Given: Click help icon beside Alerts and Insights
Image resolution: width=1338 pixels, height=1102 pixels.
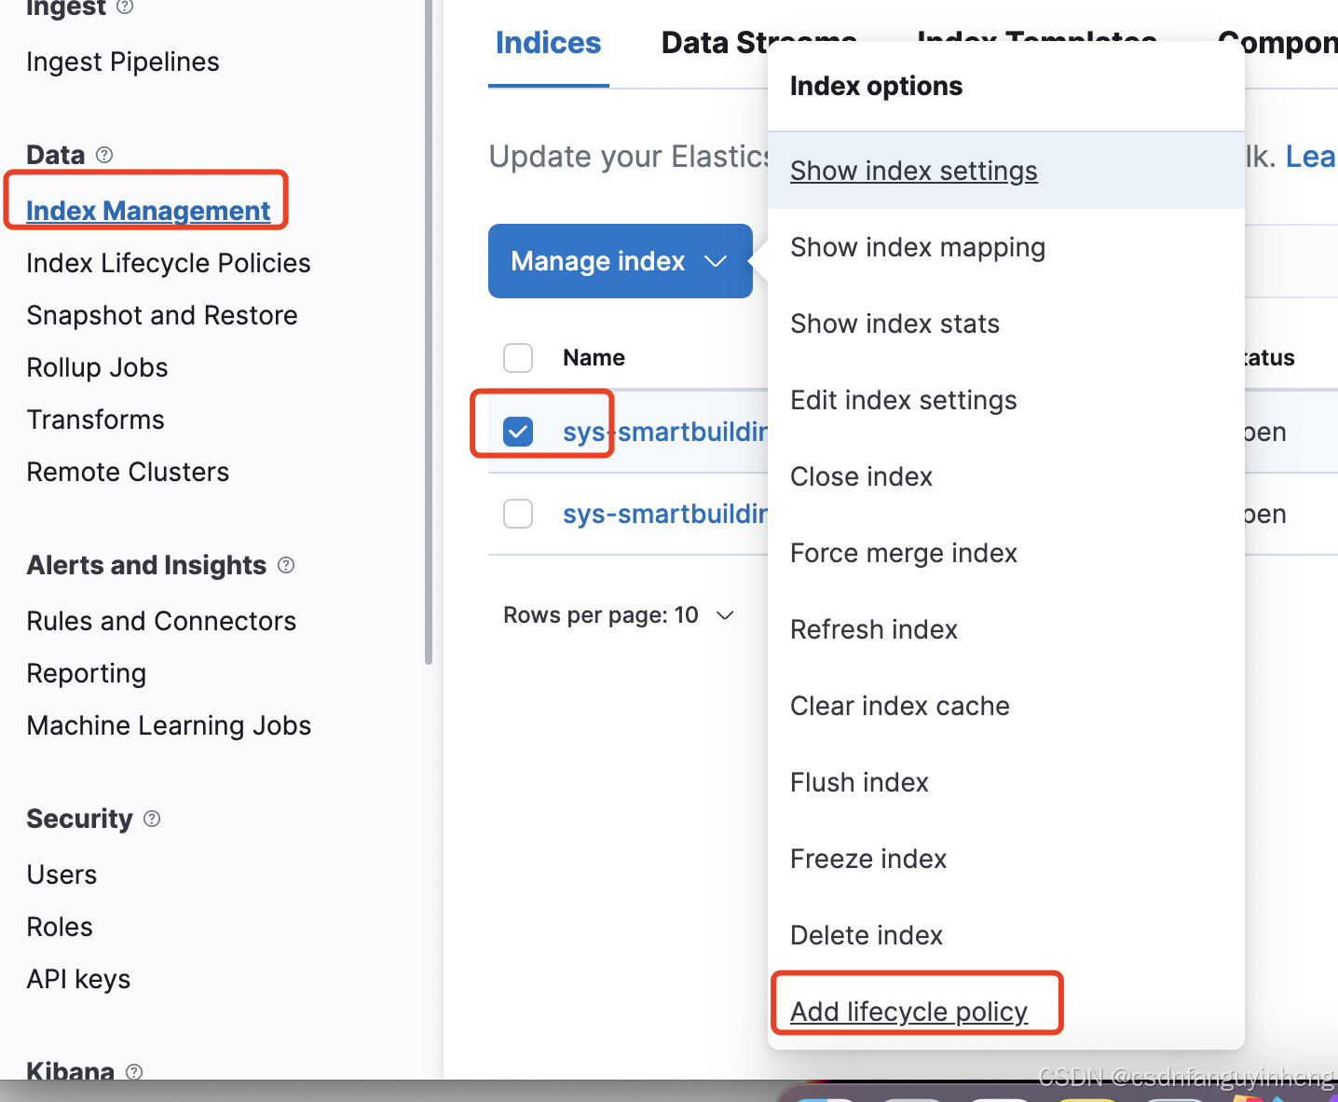Looking at the screenshot, I should (286, 565).
